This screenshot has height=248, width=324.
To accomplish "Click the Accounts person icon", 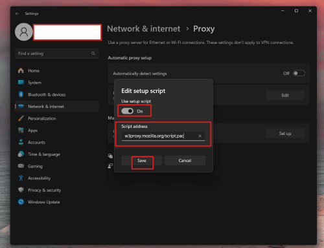I will tap(21, 142).
